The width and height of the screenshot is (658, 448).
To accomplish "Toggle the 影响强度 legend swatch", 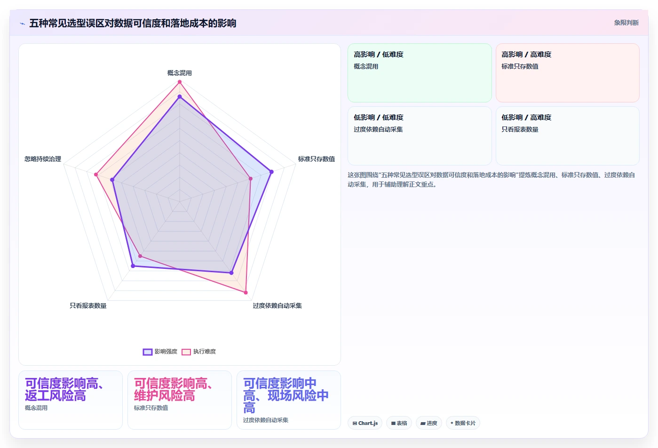I will tap(148, 352).
